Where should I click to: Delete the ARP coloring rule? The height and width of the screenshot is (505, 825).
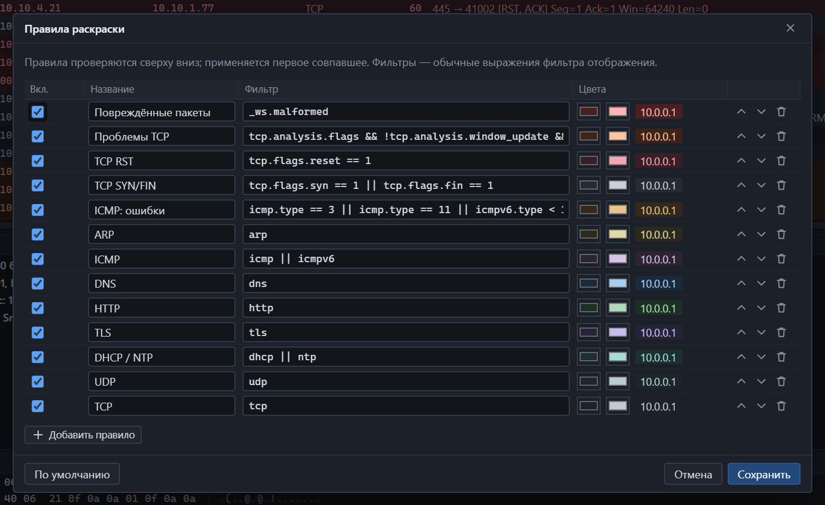[x=781, y=234]
